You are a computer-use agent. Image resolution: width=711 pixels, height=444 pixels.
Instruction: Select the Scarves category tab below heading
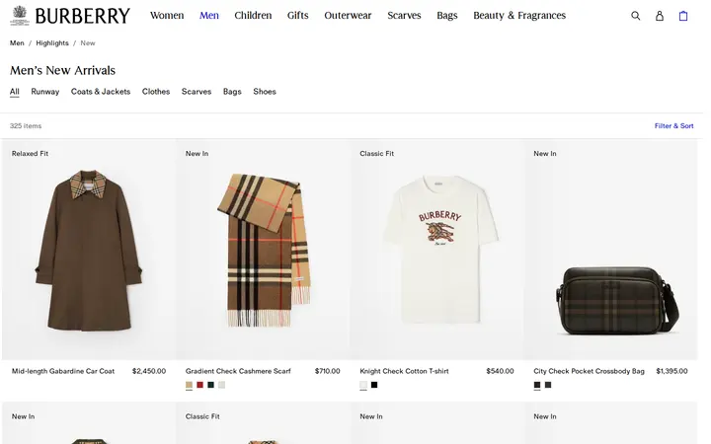[x=197, y=92]
